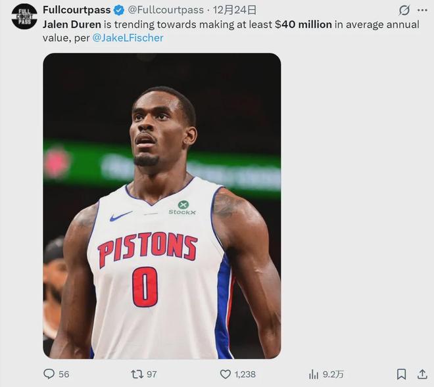Toggle the bookmark icon on the post

click(x=401, y=374)
